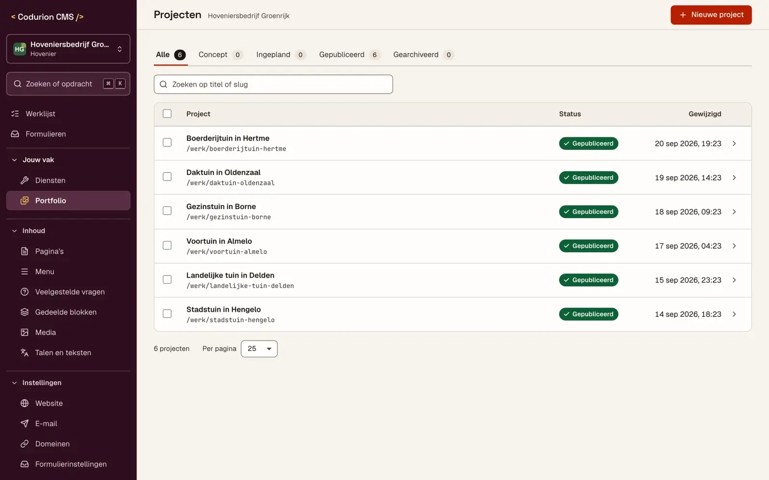The image size is (769, 480).
Task: Select the Voortuin in Almelo checkbox
Action: (167, 245)
